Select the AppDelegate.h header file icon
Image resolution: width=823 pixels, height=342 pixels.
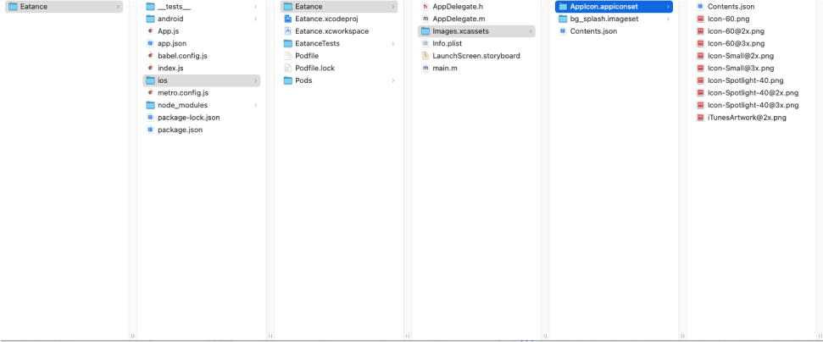[425, 6]
